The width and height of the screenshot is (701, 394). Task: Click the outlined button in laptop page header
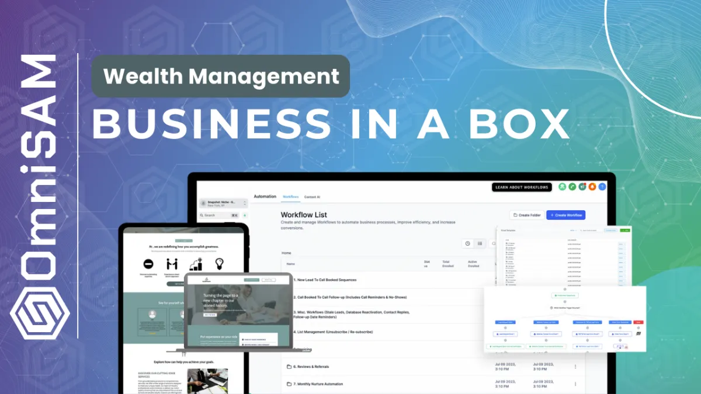269,280
